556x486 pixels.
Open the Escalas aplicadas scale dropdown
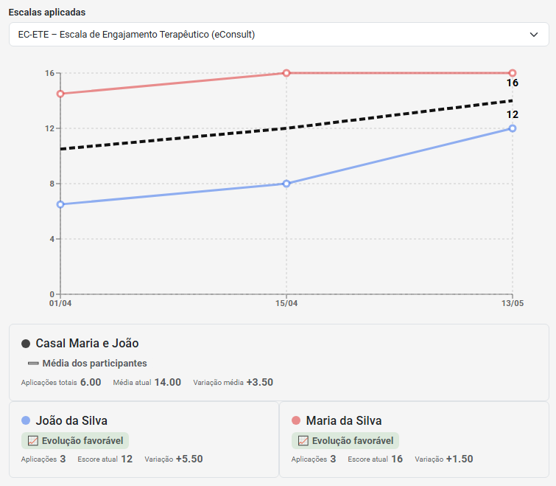[x=278, y=35]
